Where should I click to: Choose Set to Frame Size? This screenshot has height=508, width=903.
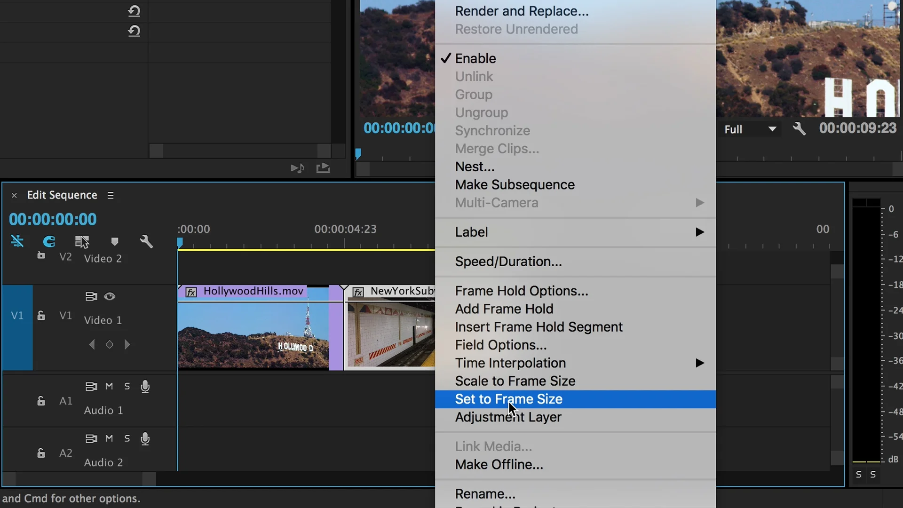tap(508, 399)
